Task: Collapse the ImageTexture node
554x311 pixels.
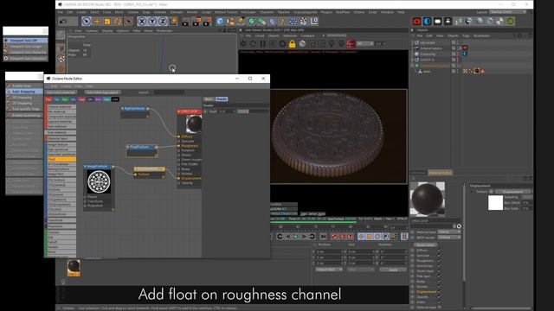Action: click(85, 167)
